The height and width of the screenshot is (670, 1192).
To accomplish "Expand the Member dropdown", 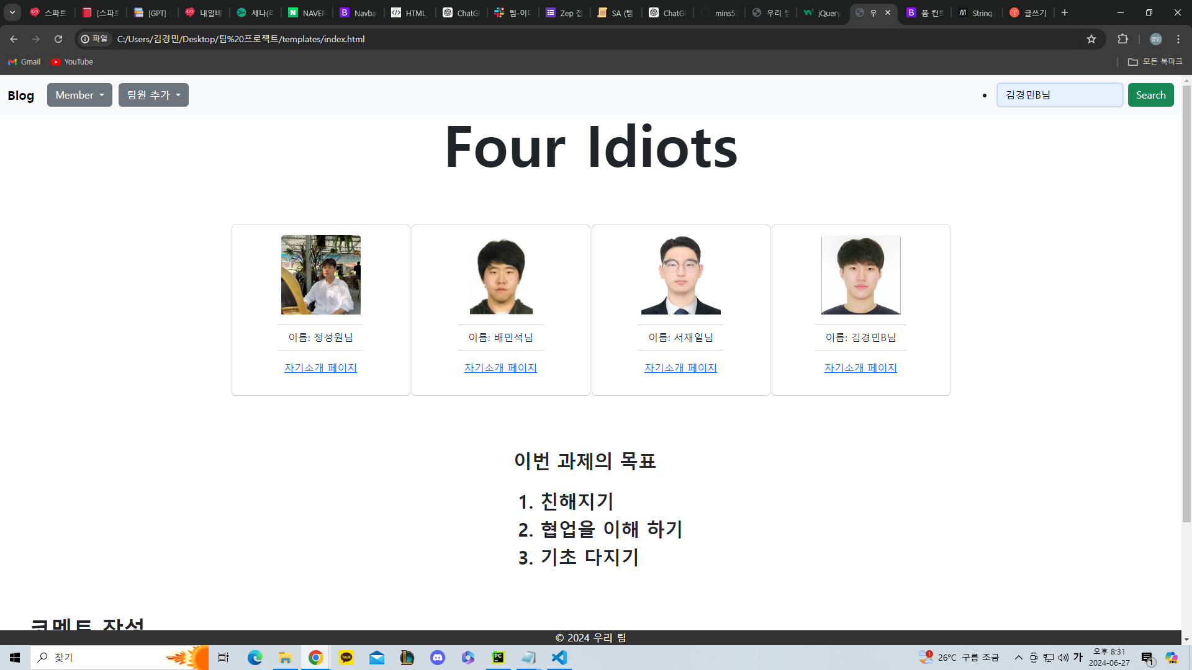I will (79, 95).
